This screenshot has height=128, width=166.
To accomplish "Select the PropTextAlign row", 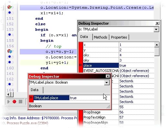I will pyautogui.click(x=119, y=117).
